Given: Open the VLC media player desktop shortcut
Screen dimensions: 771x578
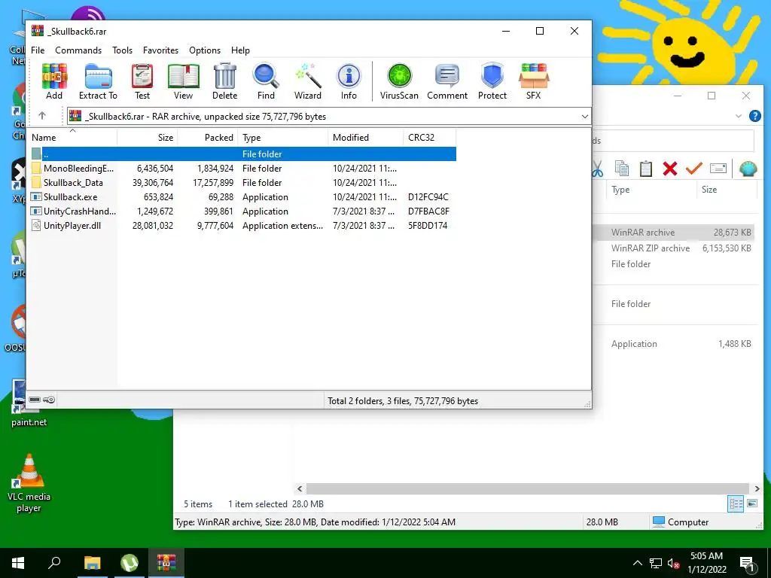Looking at the screenshot, I should click(29, 484).
